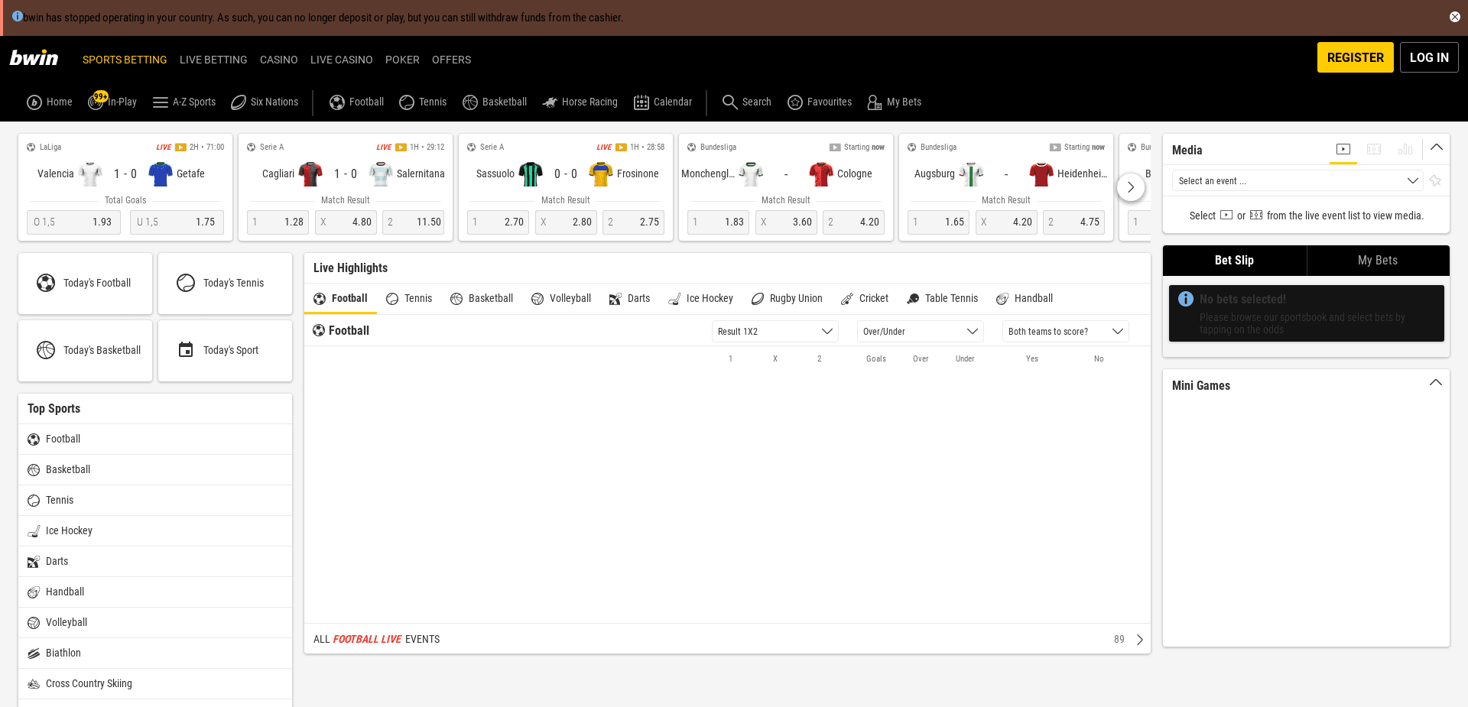Open the 'Select an event' dropdown
The width and height of the screenshot is (1468, 707).
pos(1297,180)
